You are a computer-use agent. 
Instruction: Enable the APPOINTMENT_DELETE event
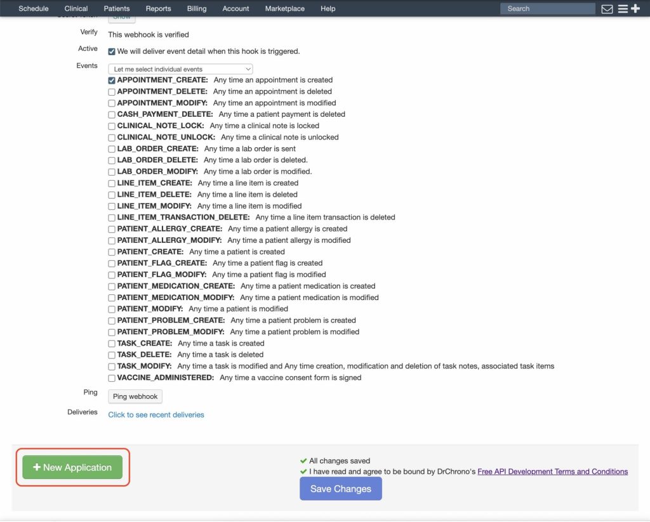(112, 92)
